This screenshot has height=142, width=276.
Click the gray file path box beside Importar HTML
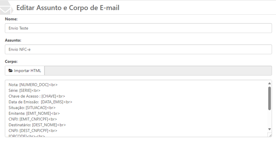(158, 71)
